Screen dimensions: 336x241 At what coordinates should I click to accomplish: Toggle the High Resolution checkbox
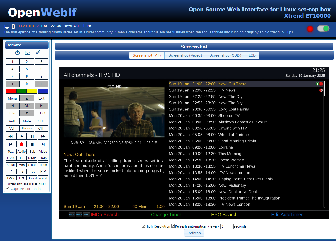[144, 226]
